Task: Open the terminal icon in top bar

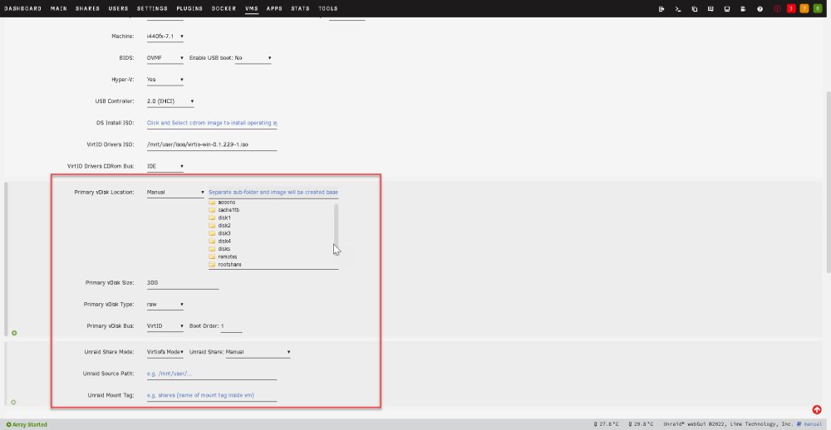Action: tap(678, 9)
